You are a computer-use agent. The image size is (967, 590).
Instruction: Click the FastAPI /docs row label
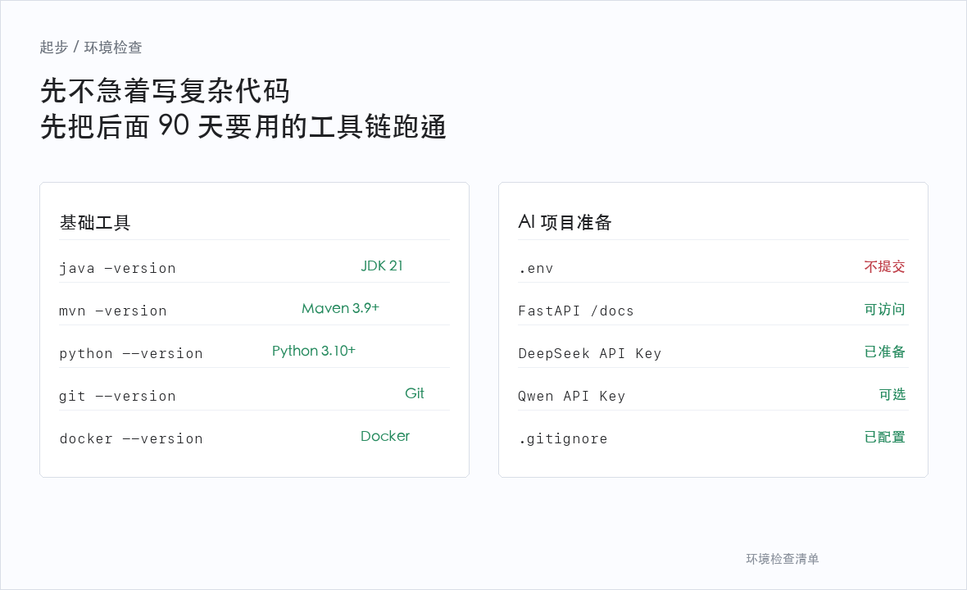pyautogui.click(x=576, y=311)
